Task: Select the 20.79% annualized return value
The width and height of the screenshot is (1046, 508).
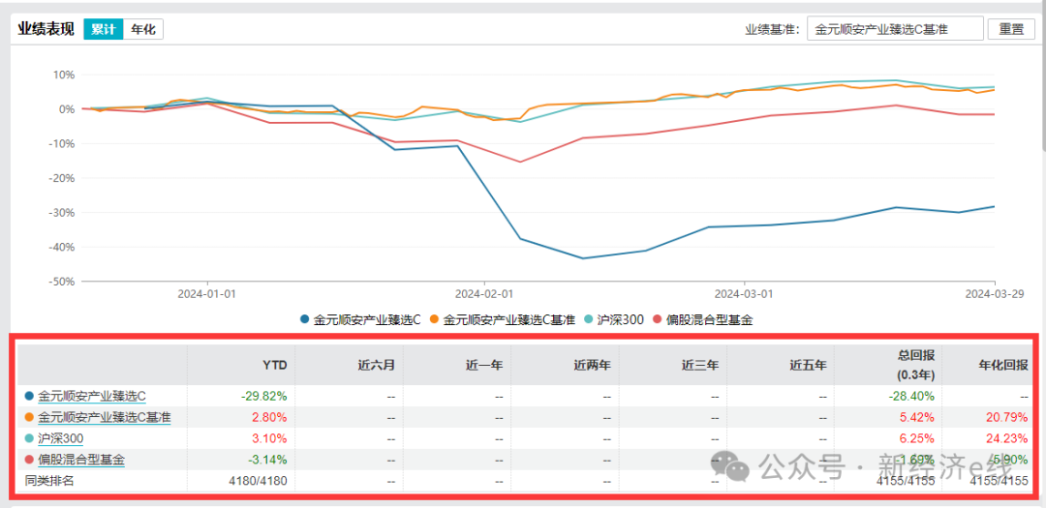Action: click(1008, 418)
